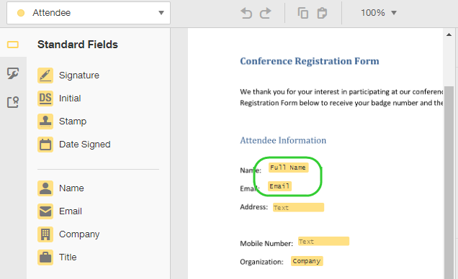Image resolution: width=458 pixels, height=279 pixels.
Task: Open the custom fields wrench tab
Action: click(x=13, y=73)
